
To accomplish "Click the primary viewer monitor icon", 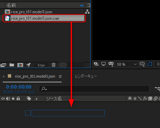I will point(103,64).
